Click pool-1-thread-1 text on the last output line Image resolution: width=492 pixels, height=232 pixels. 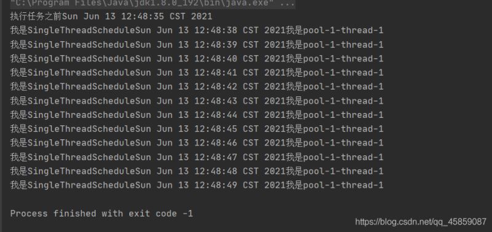click(x=343, y=185)
